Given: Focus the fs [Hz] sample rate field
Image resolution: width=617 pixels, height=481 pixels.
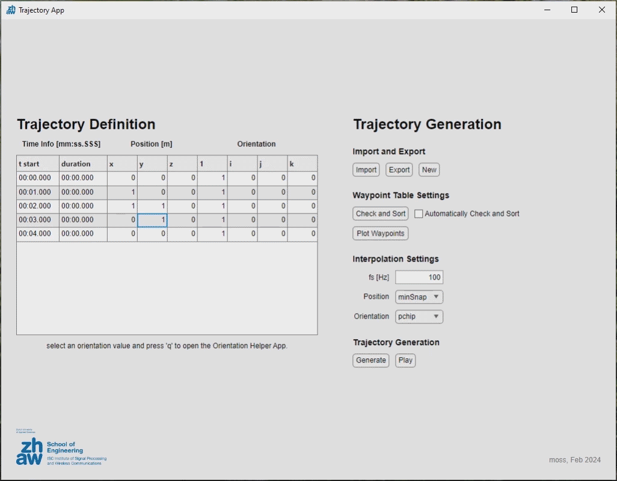Looking at the screenshot, I should click(419, 277).
